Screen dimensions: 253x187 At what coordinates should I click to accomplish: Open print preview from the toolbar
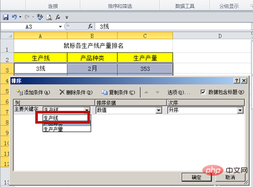click(x=49, y=17)
